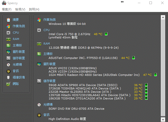
Task: Click the 音訊 speaker icon in sidebar
Action: [x=8, y=71]
